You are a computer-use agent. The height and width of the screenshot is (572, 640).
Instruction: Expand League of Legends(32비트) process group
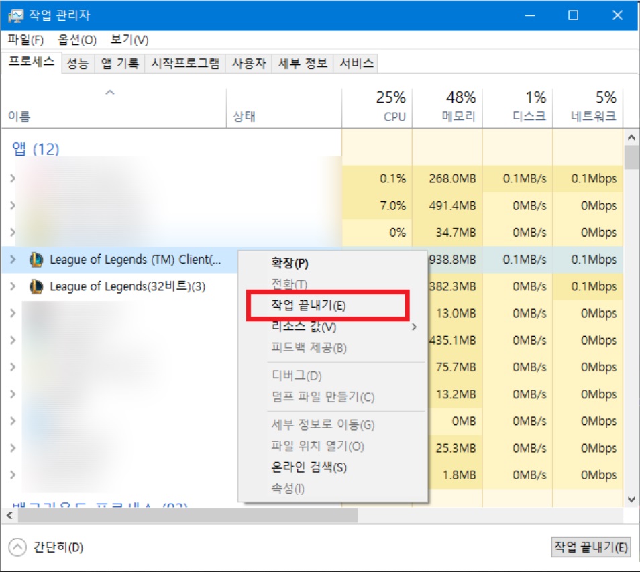click(x=13, y=287)
